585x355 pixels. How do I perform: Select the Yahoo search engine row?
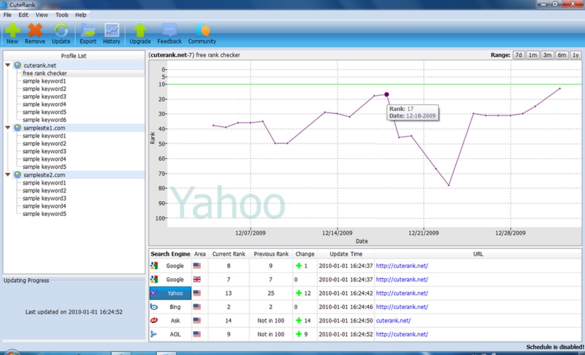(175, 293)
